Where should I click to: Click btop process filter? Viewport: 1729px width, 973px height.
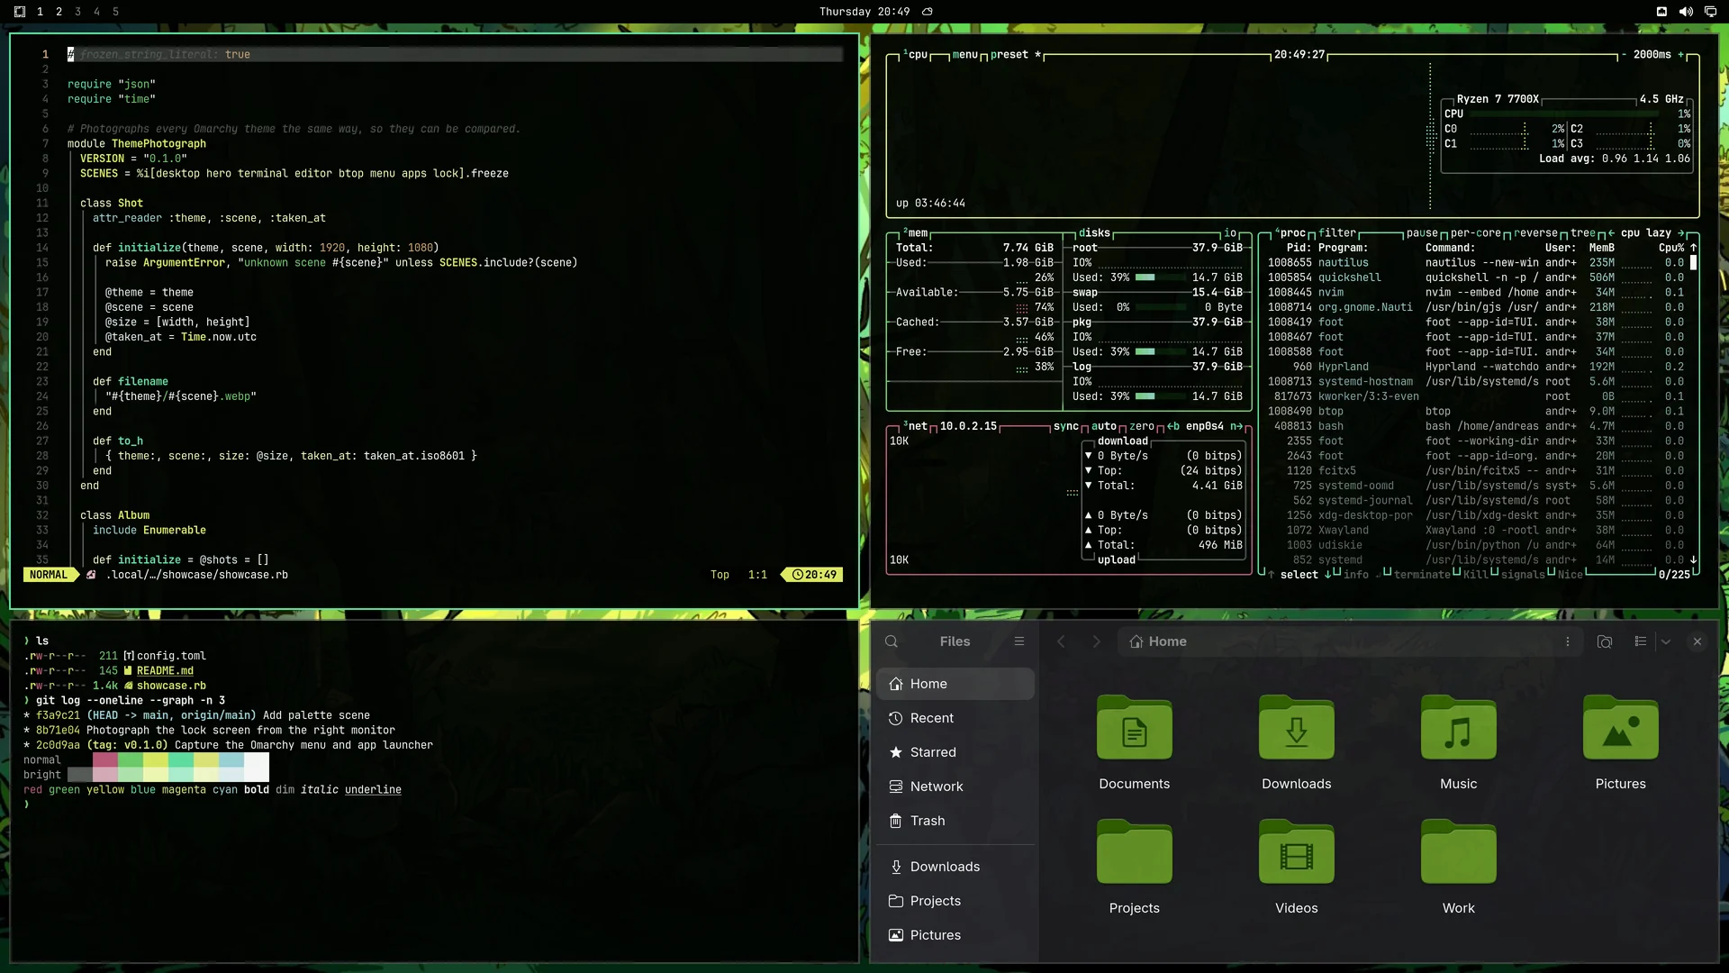1336,232
